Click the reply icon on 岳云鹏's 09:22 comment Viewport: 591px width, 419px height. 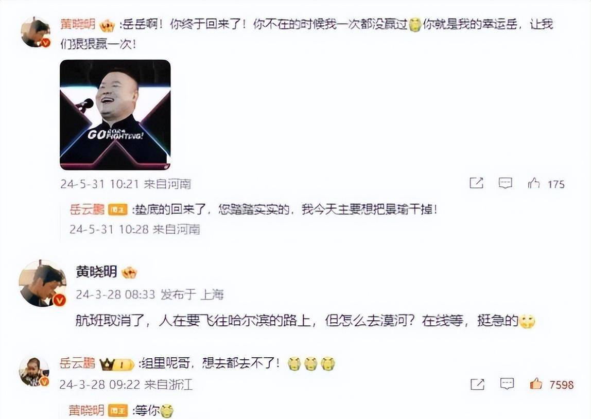coord(507,384)
